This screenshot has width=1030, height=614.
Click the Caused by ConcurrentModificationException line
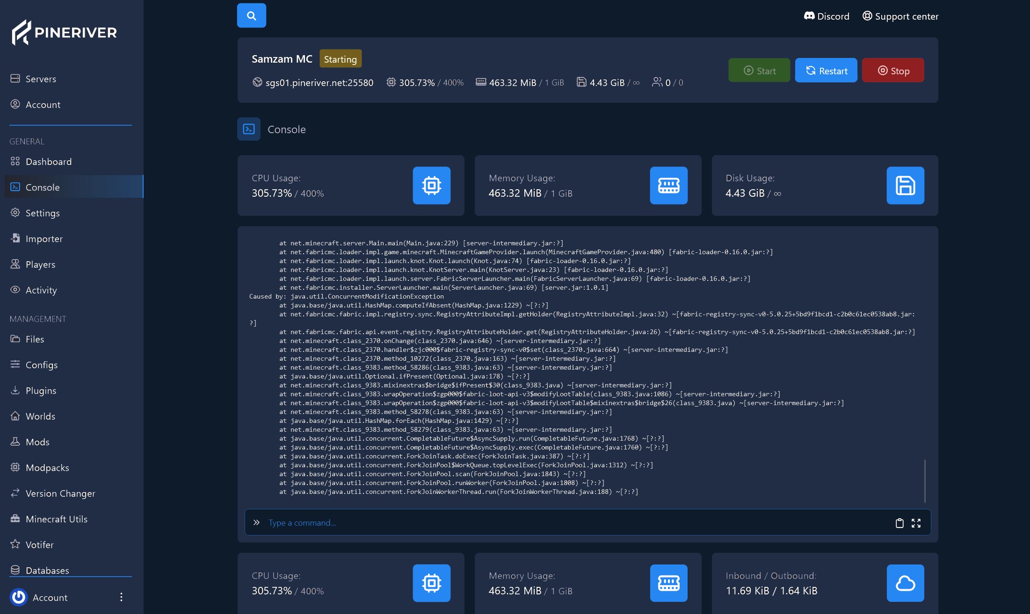click(347, 296)
